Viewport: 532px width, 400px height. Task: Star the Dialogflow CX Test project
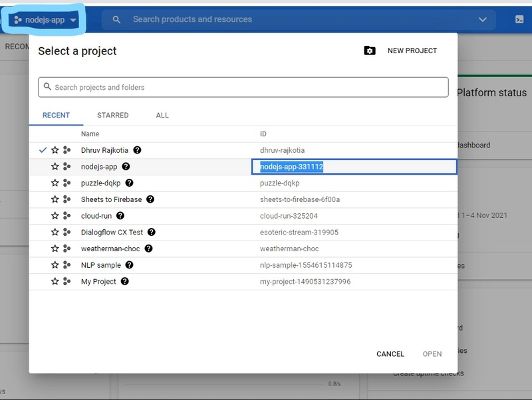pyautogui.click(x=55, y=232)
